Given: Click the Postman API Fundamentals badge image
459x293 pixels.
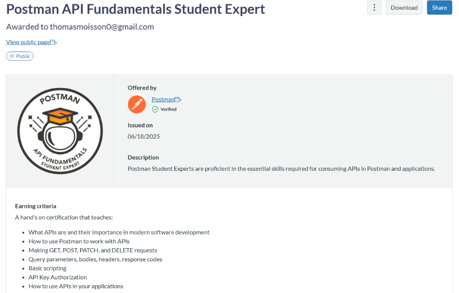Looking at the screenshot, I should pos(60,131).
